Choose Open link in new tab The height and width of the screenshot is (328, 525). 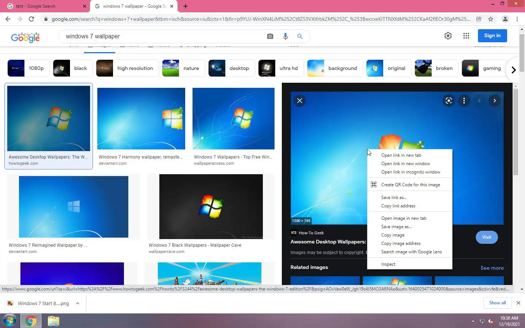[x=410, y=155]
